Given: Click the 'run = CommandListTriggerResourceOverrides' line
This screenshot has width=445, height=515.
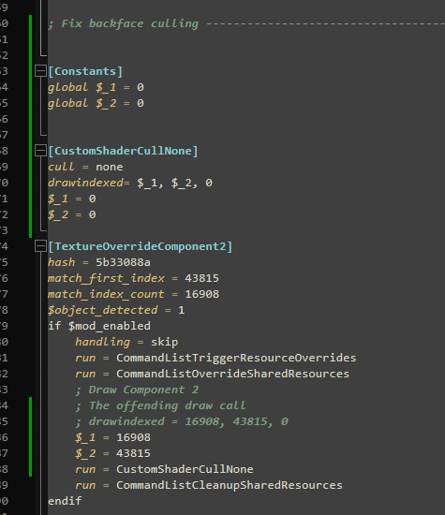Looking at the screenshot, I should (215, 358).
